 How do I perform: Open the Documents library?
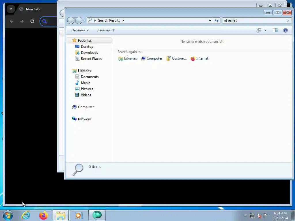coord(90,77)
